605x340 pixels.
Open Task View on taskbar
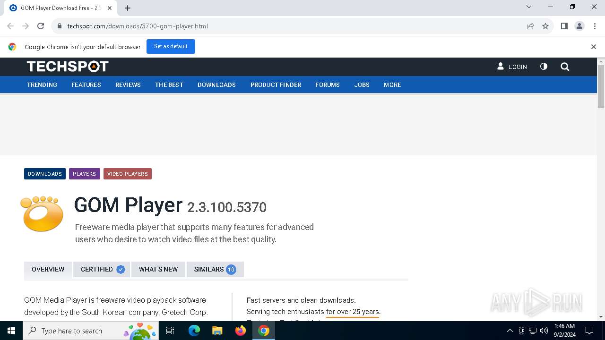[x=171, y=331]
